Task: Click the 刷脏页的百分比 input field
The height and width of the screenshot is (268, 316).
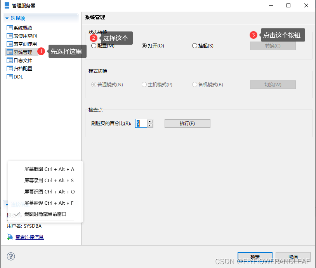Action: [141, 124]
